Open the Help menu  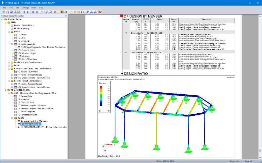[x=41, y=8]
